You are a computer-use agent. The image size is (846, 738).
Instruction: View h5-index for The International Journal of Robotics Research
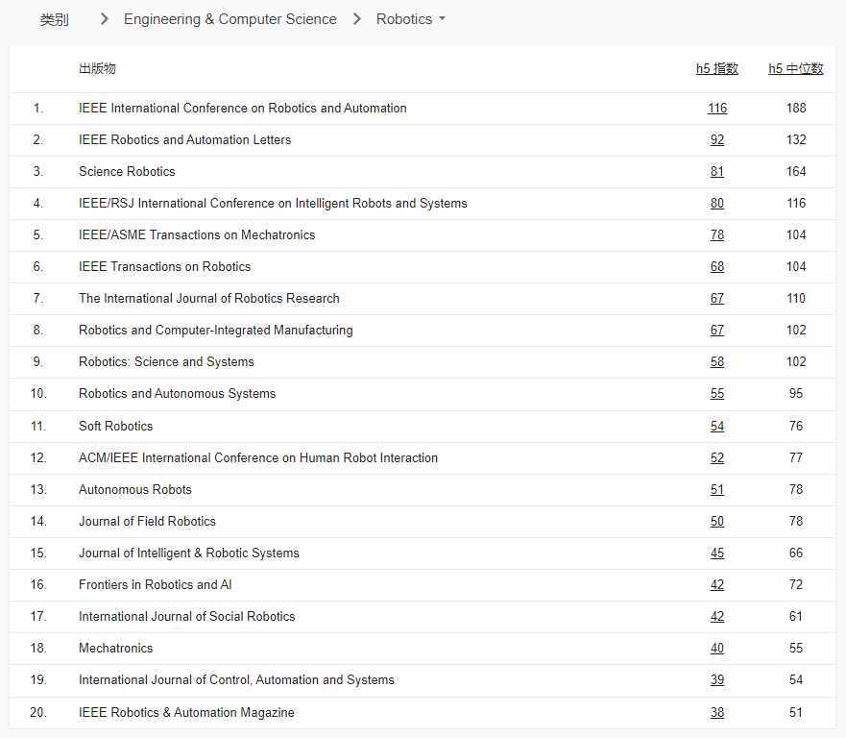[716, 298]
